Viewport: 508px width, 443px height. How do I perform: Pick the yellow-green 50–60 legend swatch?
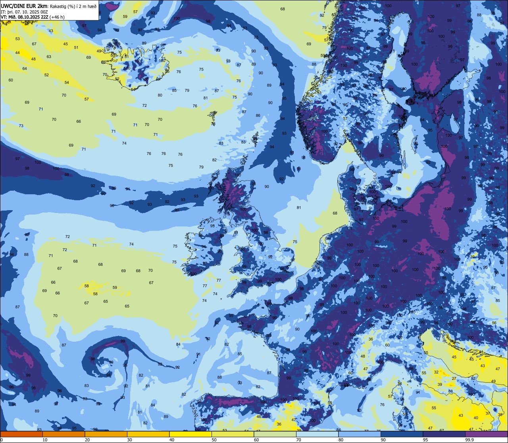tap(233, 434)
